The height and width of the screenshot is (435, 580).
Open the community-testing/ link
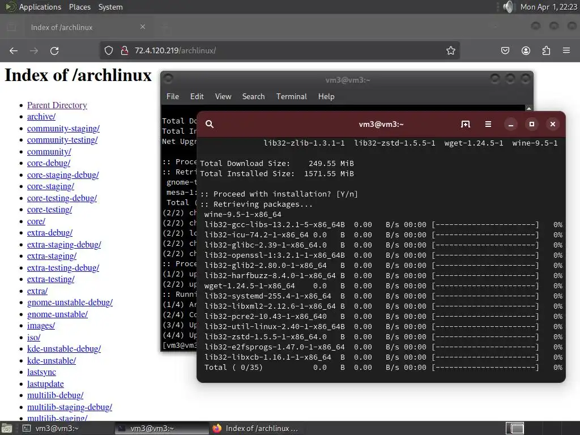[x=62, y=140]
